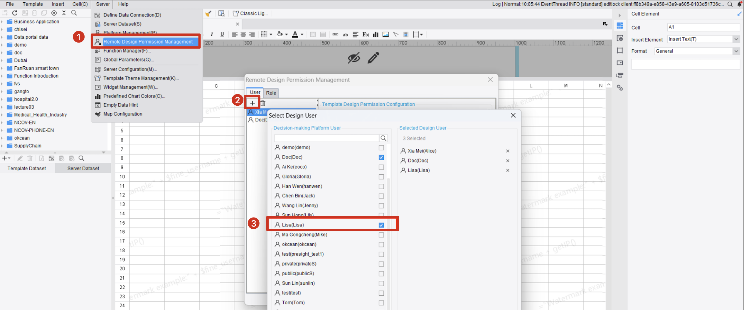
Task: Close the Select Design User dialog
Action: [513, 115]
